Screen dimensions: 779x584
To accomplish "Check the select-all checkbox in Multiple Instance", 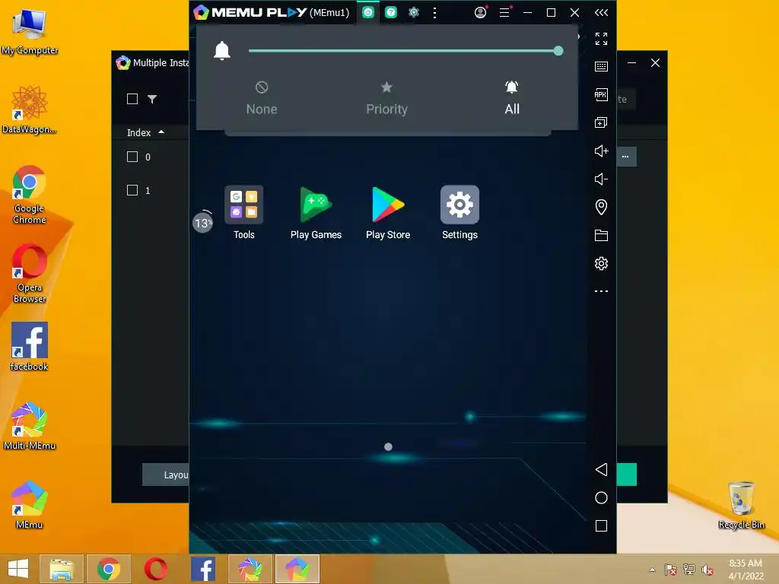I will point(132,99).
